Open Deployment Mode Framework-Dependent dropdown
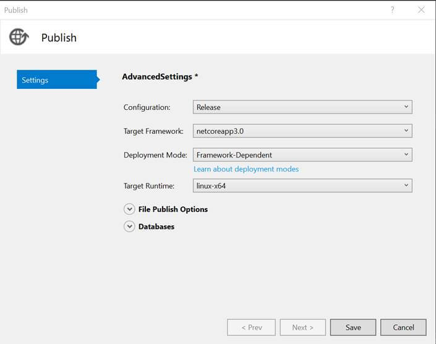This screenshot has width=436, height=344. 302,154
